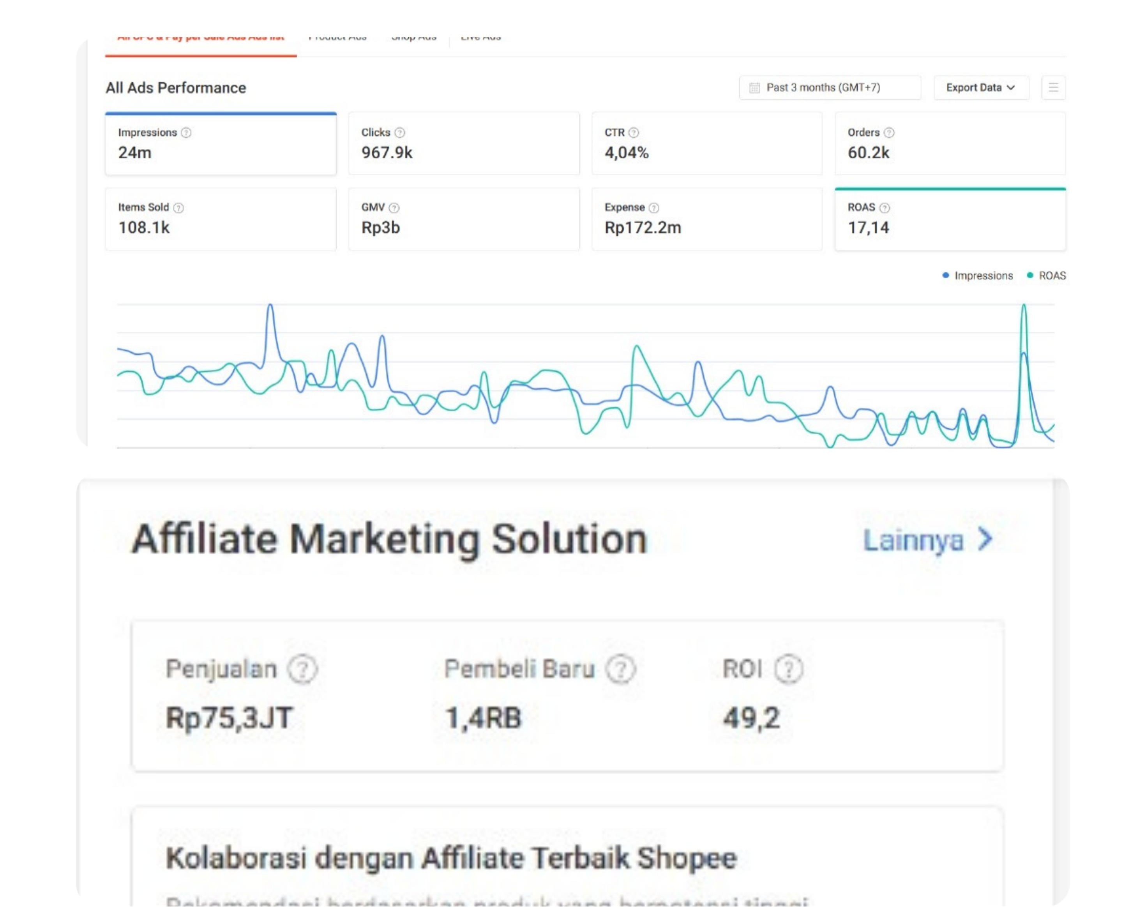Click help icon next to Orders
Image resolution: width=1146 pixels, height=917 pixels.
(889, 133)
